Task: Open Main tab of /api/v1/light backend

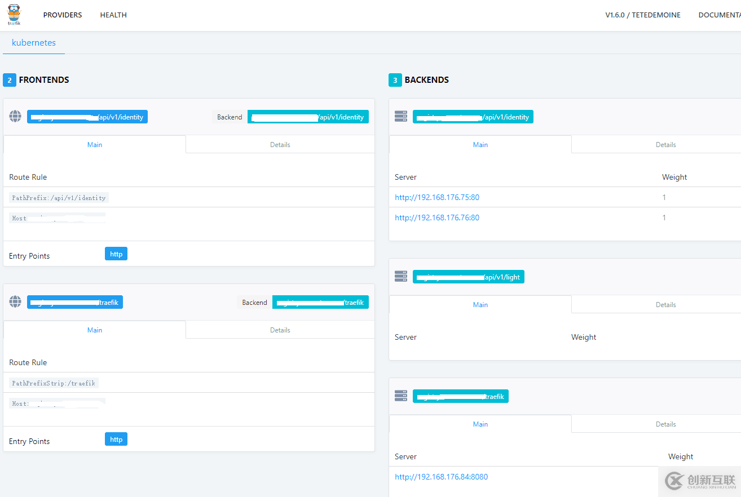Action: (x=480, y=304)
